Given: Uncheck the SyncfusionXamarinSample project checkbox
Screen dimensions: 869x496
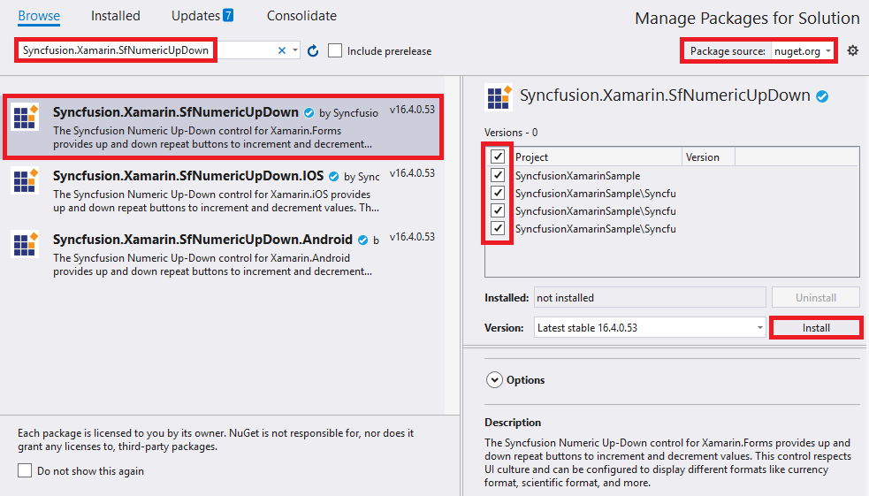Looking at the screenshot, I should (499, 175).
